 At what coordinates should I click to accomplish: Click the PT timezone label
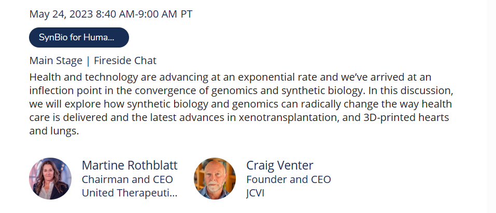tap(187, 14)
